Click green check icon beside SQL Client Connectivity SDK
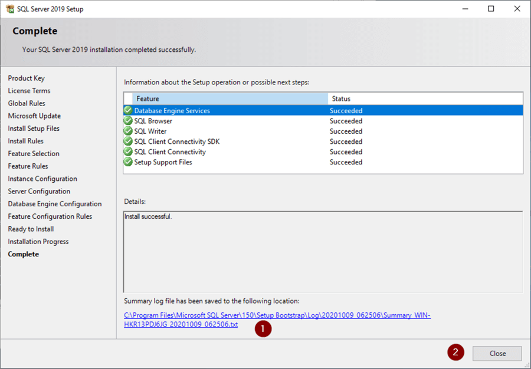531x369 pixels. click(128, 141)
